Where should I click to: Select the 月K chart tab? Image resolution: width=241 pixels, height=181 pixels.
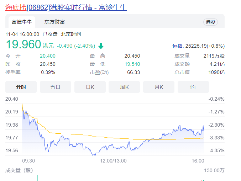(159, 87)
